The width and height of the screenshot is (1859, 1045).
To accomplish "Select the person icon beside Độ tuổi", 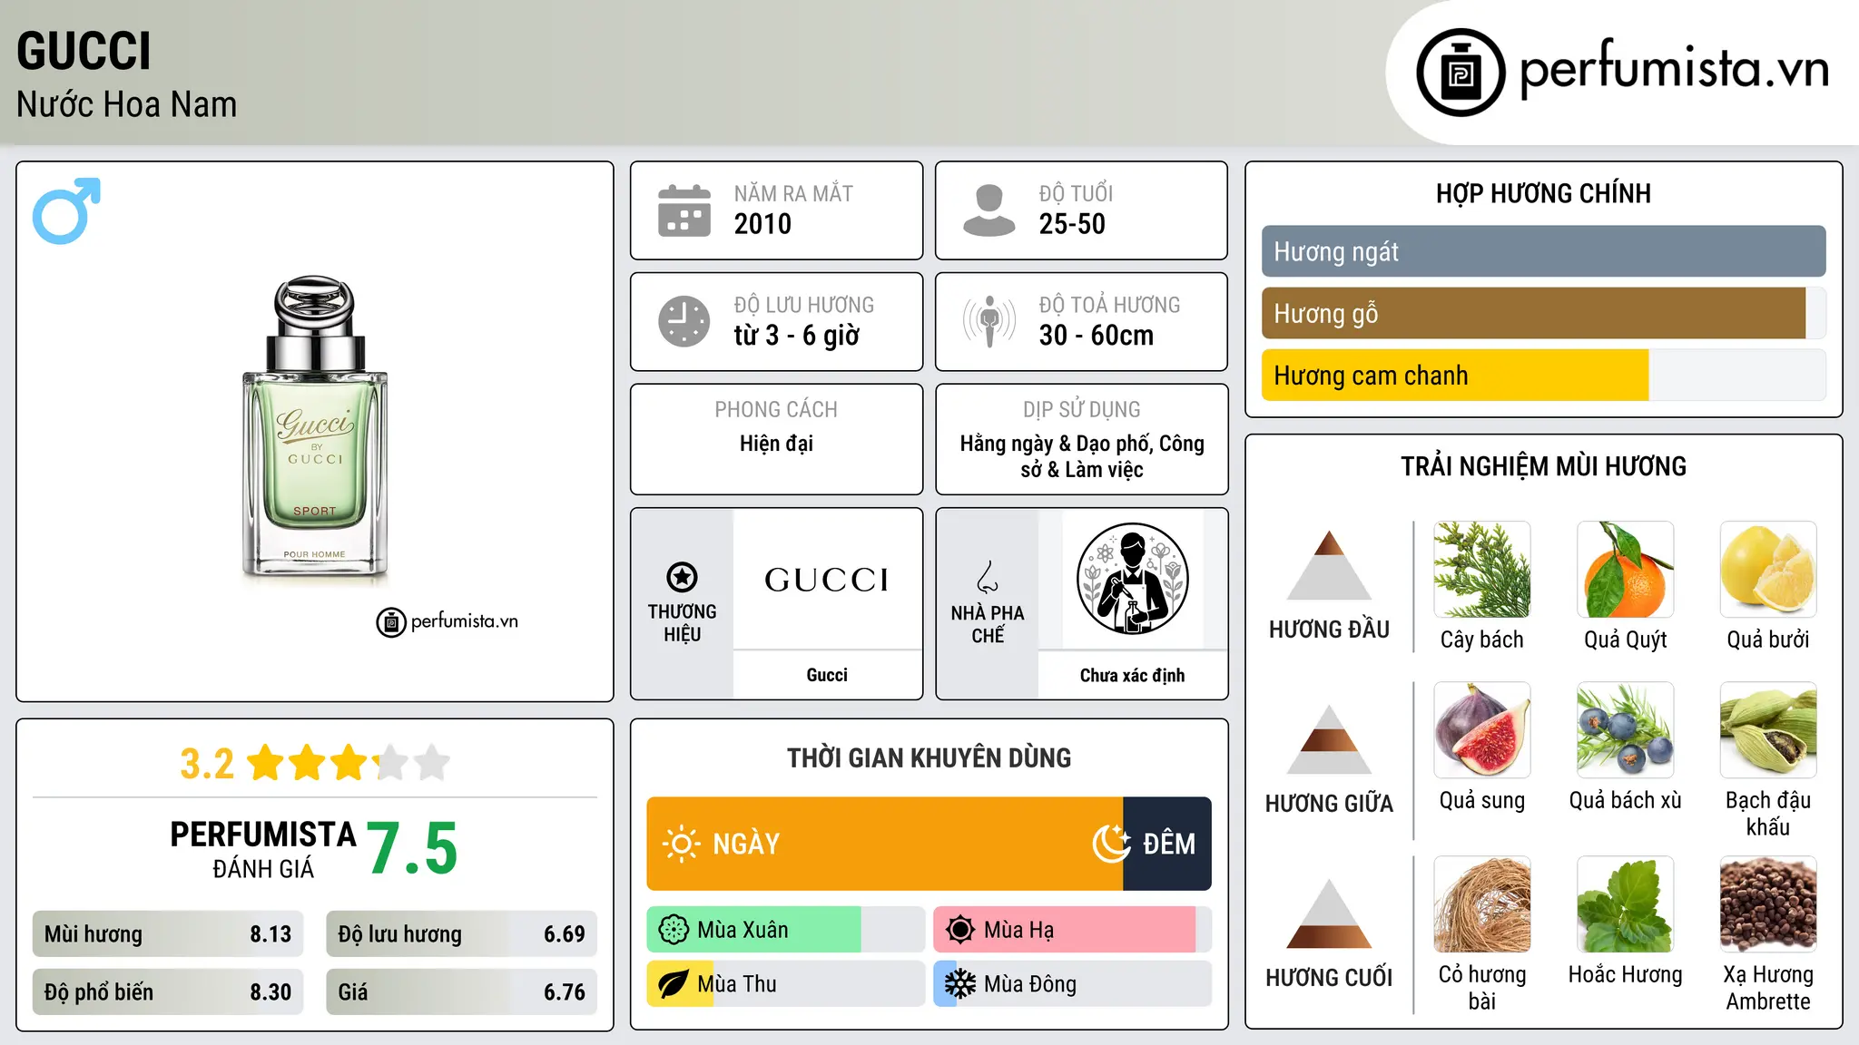I will click(989, 210).
